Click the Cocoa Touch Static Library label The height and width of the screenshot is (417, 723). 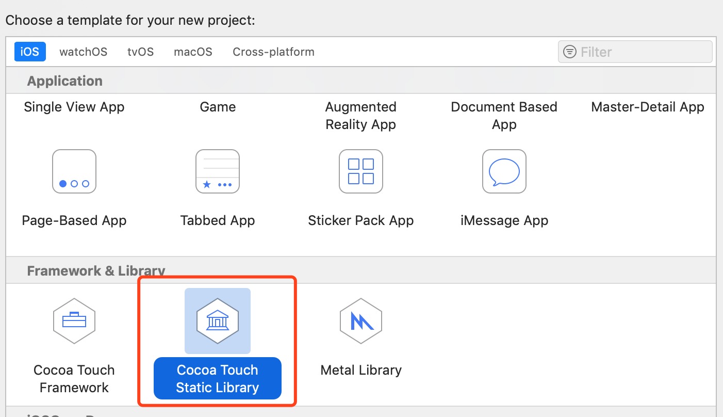(218, 379)
